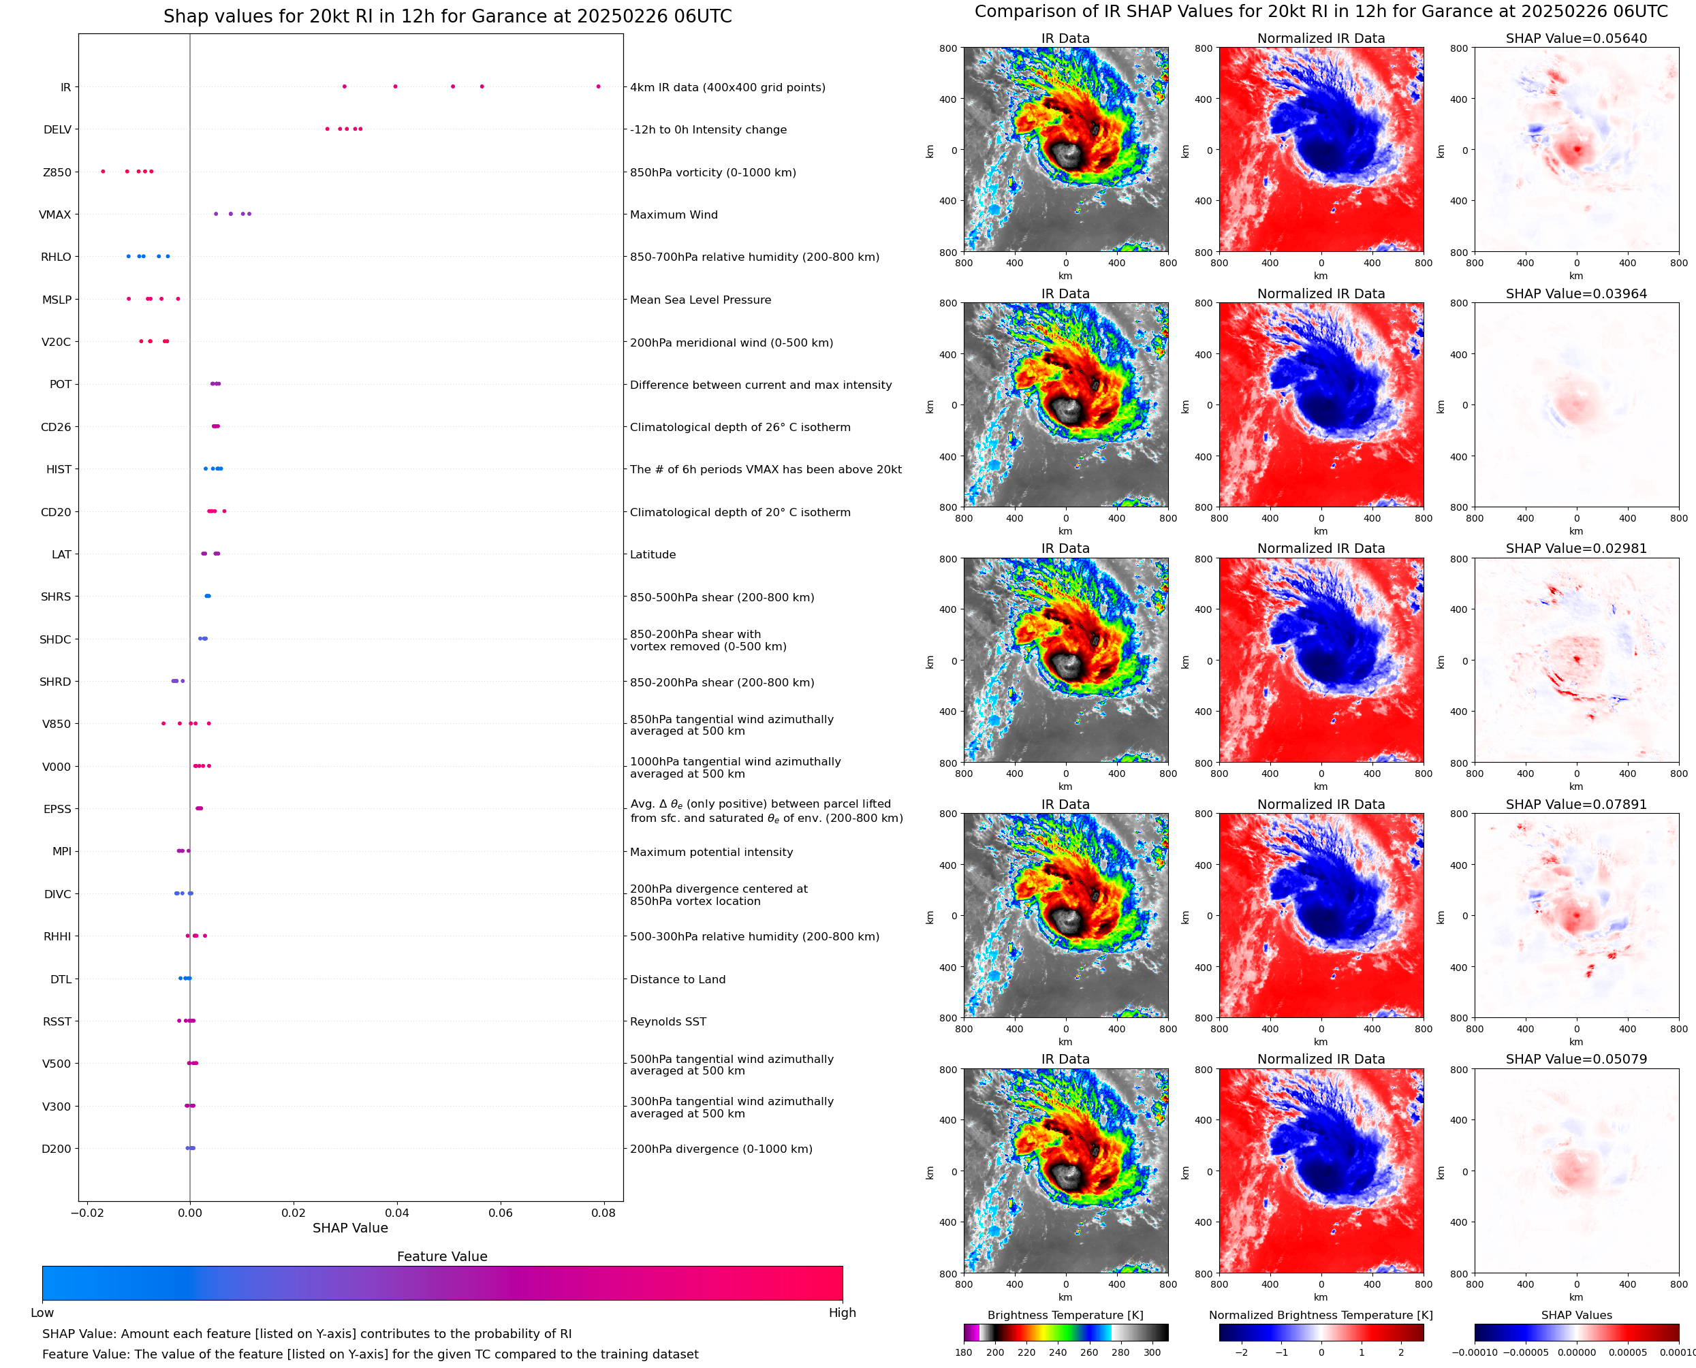Click the Feature Value gradient colorbar
1696x1368 pixels.
click(442, 1283)
